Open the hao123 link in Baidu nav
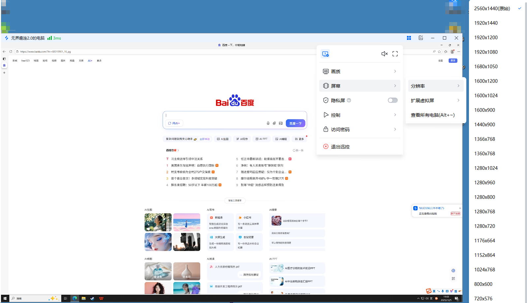The width and height of the screenshot is (527, 303). coord(25,61)
